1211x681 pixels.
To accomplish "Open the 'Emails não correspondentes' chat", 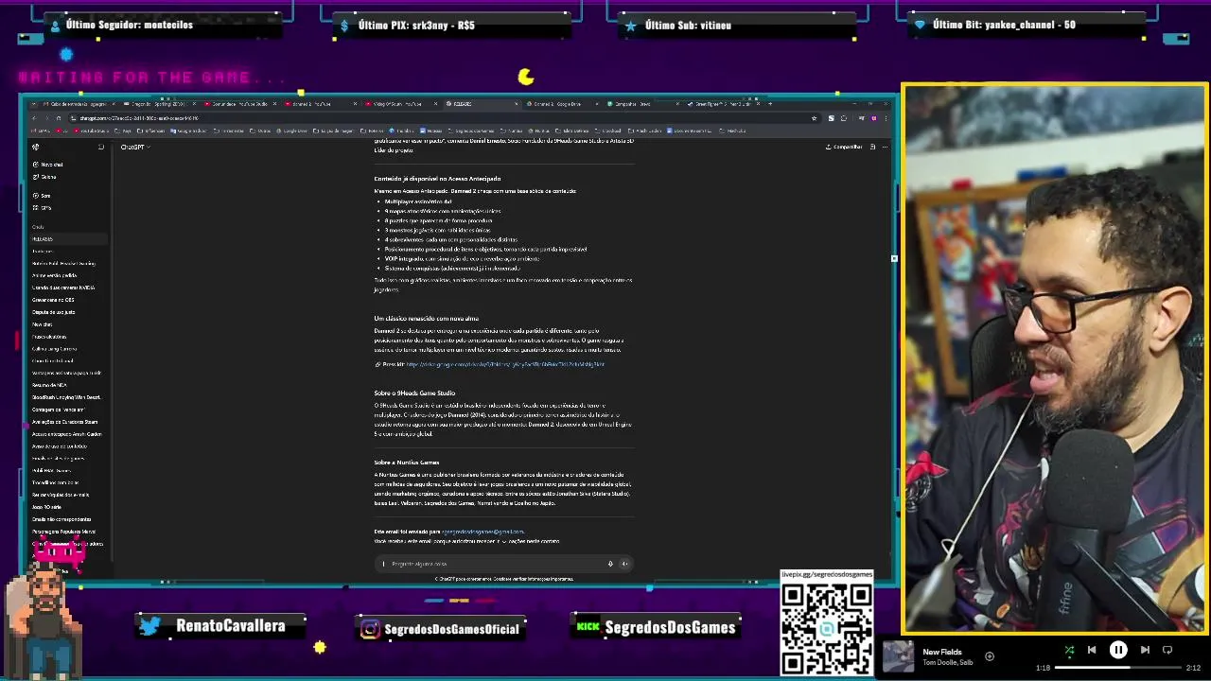I will coord(61,519).
